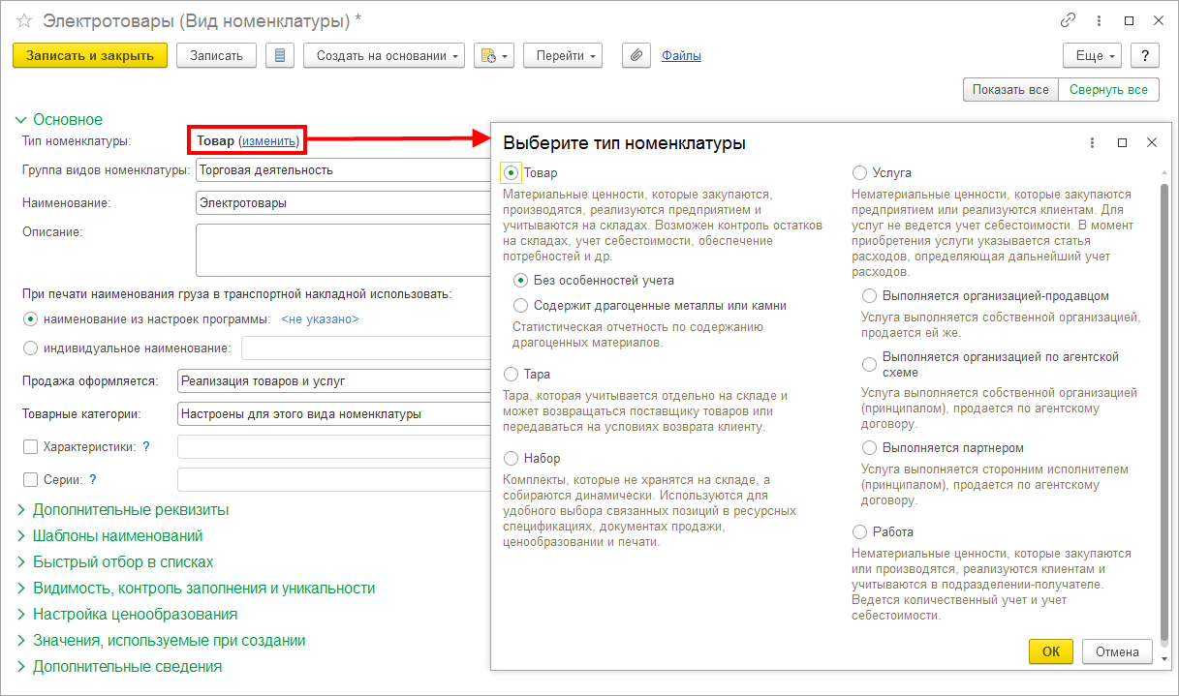1179x696 pixels.
Task: Open the Создать на основании dropdown
Action: (x=384, y=56)
